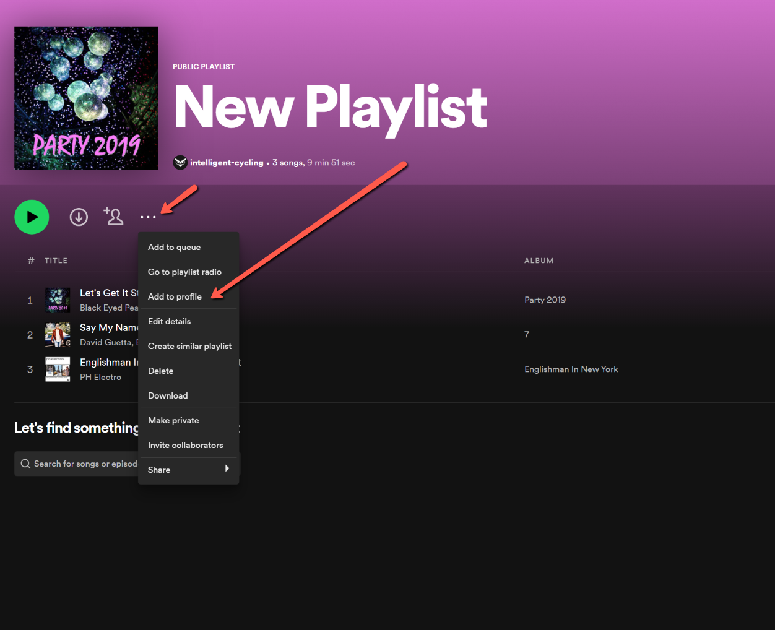The image size is (775, 630).
Task: Click the download playlist arrow icon
Action: (79, 217)
